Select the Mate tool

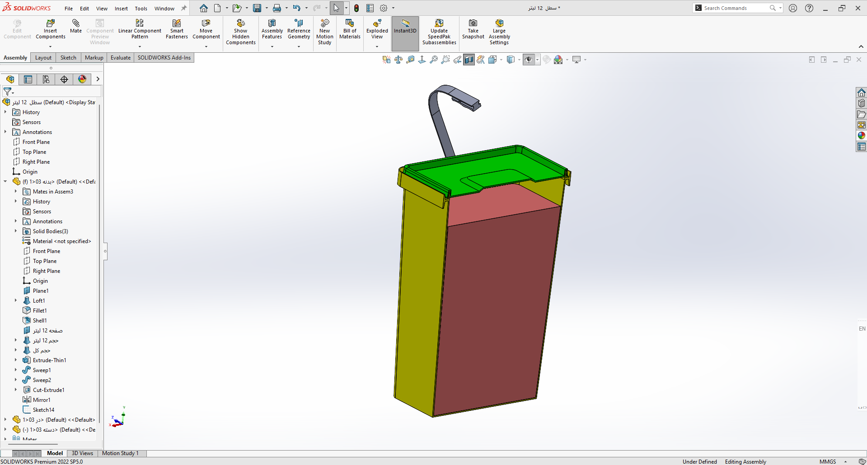tap(76, 26)
